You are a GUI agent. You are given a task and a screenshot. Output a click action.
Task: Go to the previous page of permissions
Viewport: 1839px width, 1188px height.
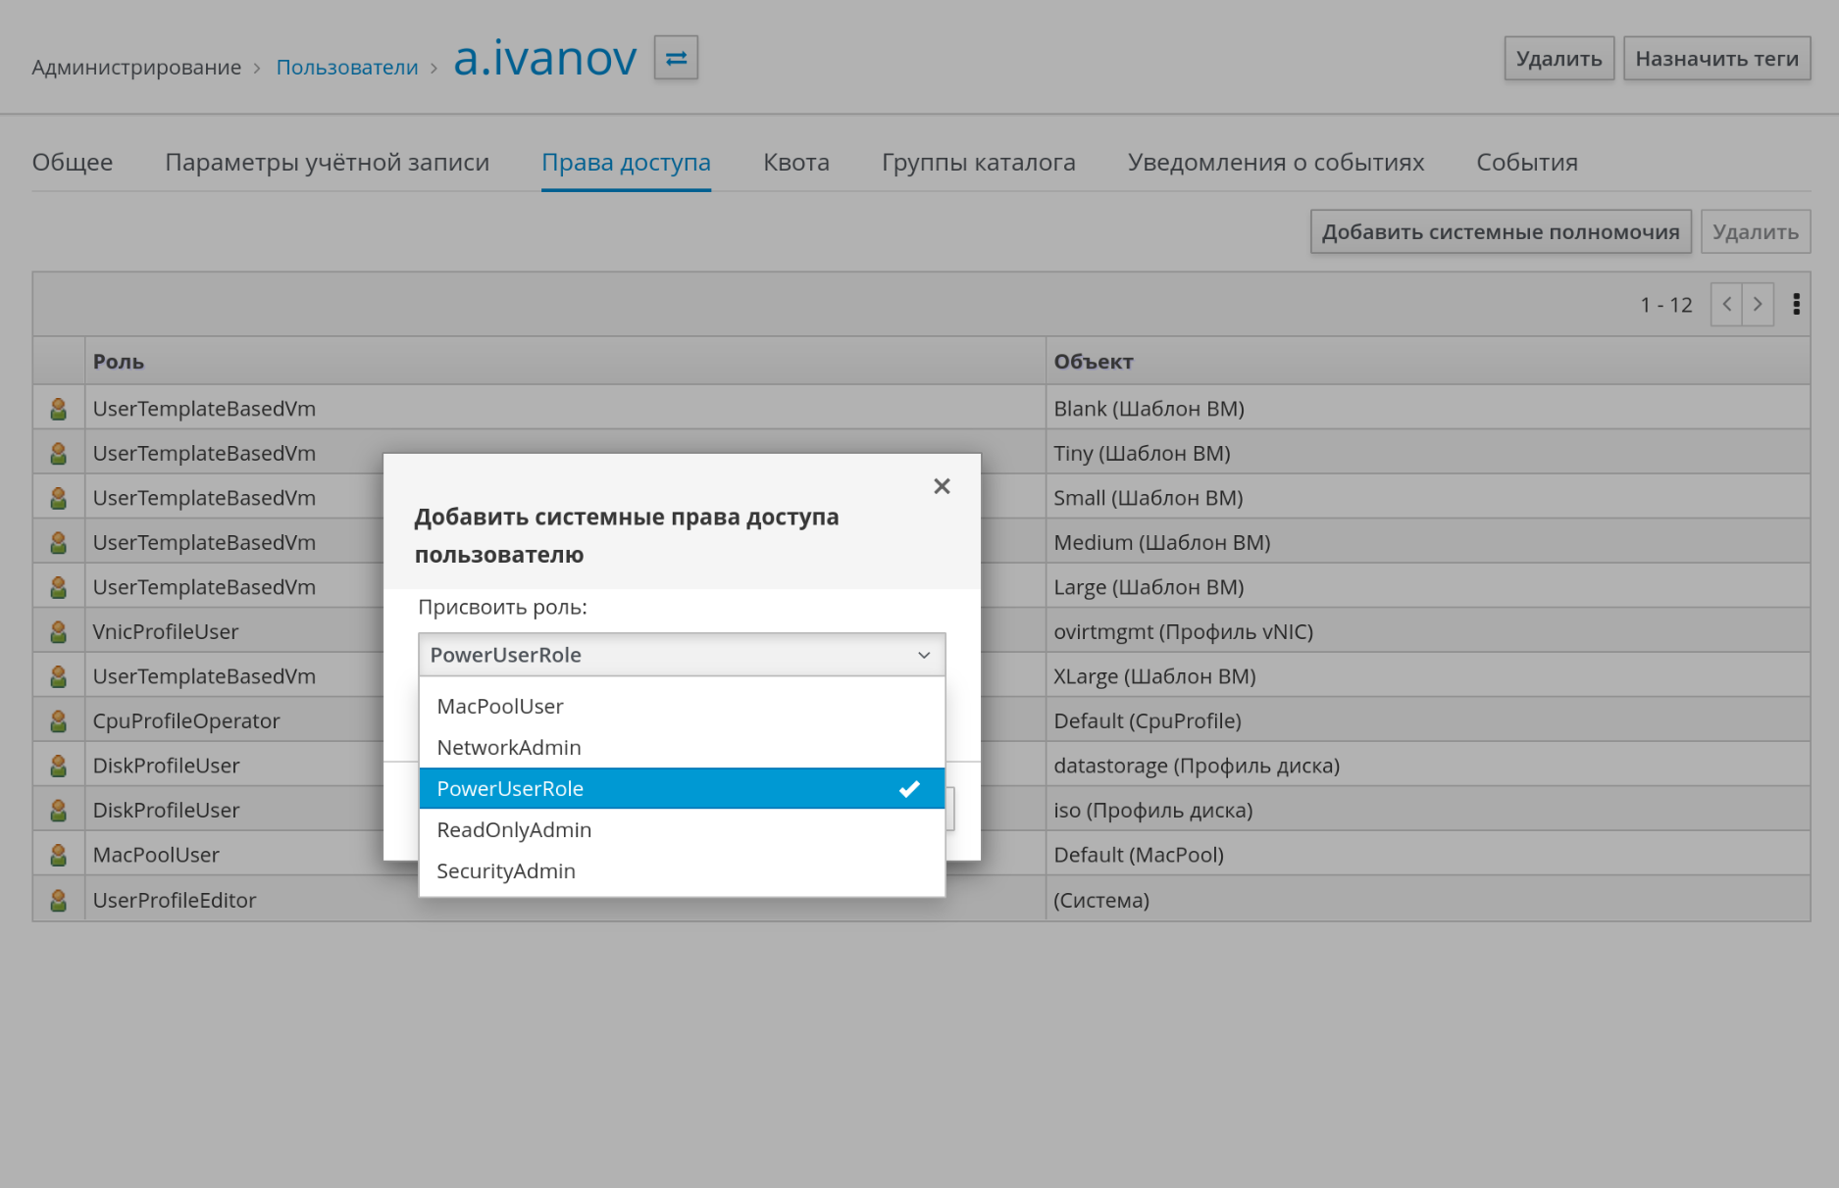click(1726, 305)
